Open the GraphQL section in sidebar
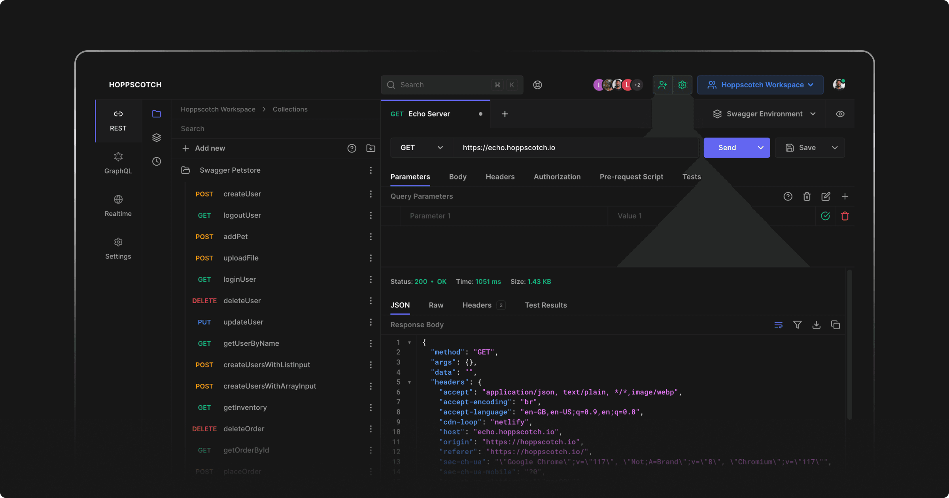The height and width of the screenshot is (498, 949). [118, 163]
